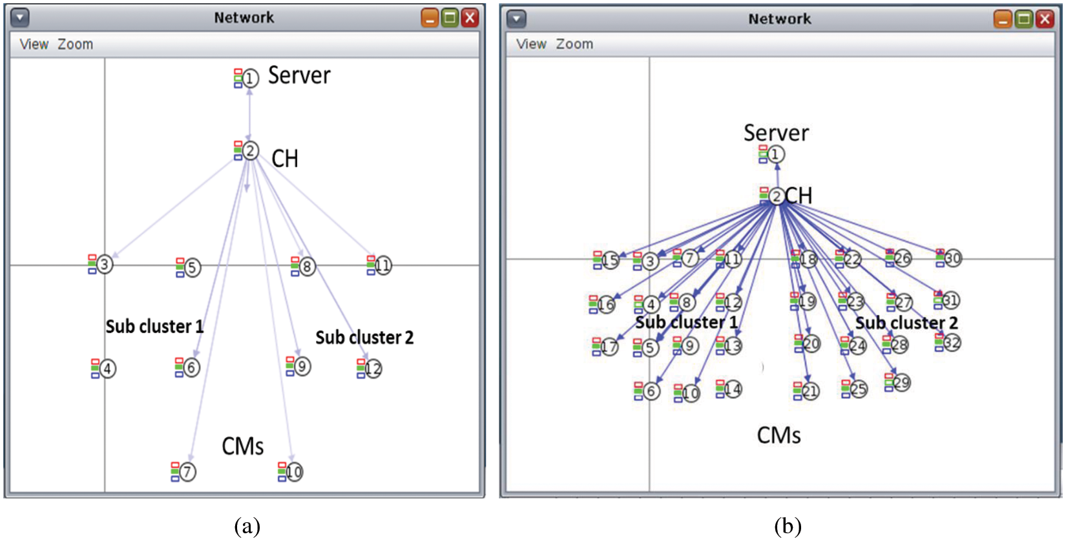Open Zoom menu in right Network window

pyautogui.click(x=574, y=45)
